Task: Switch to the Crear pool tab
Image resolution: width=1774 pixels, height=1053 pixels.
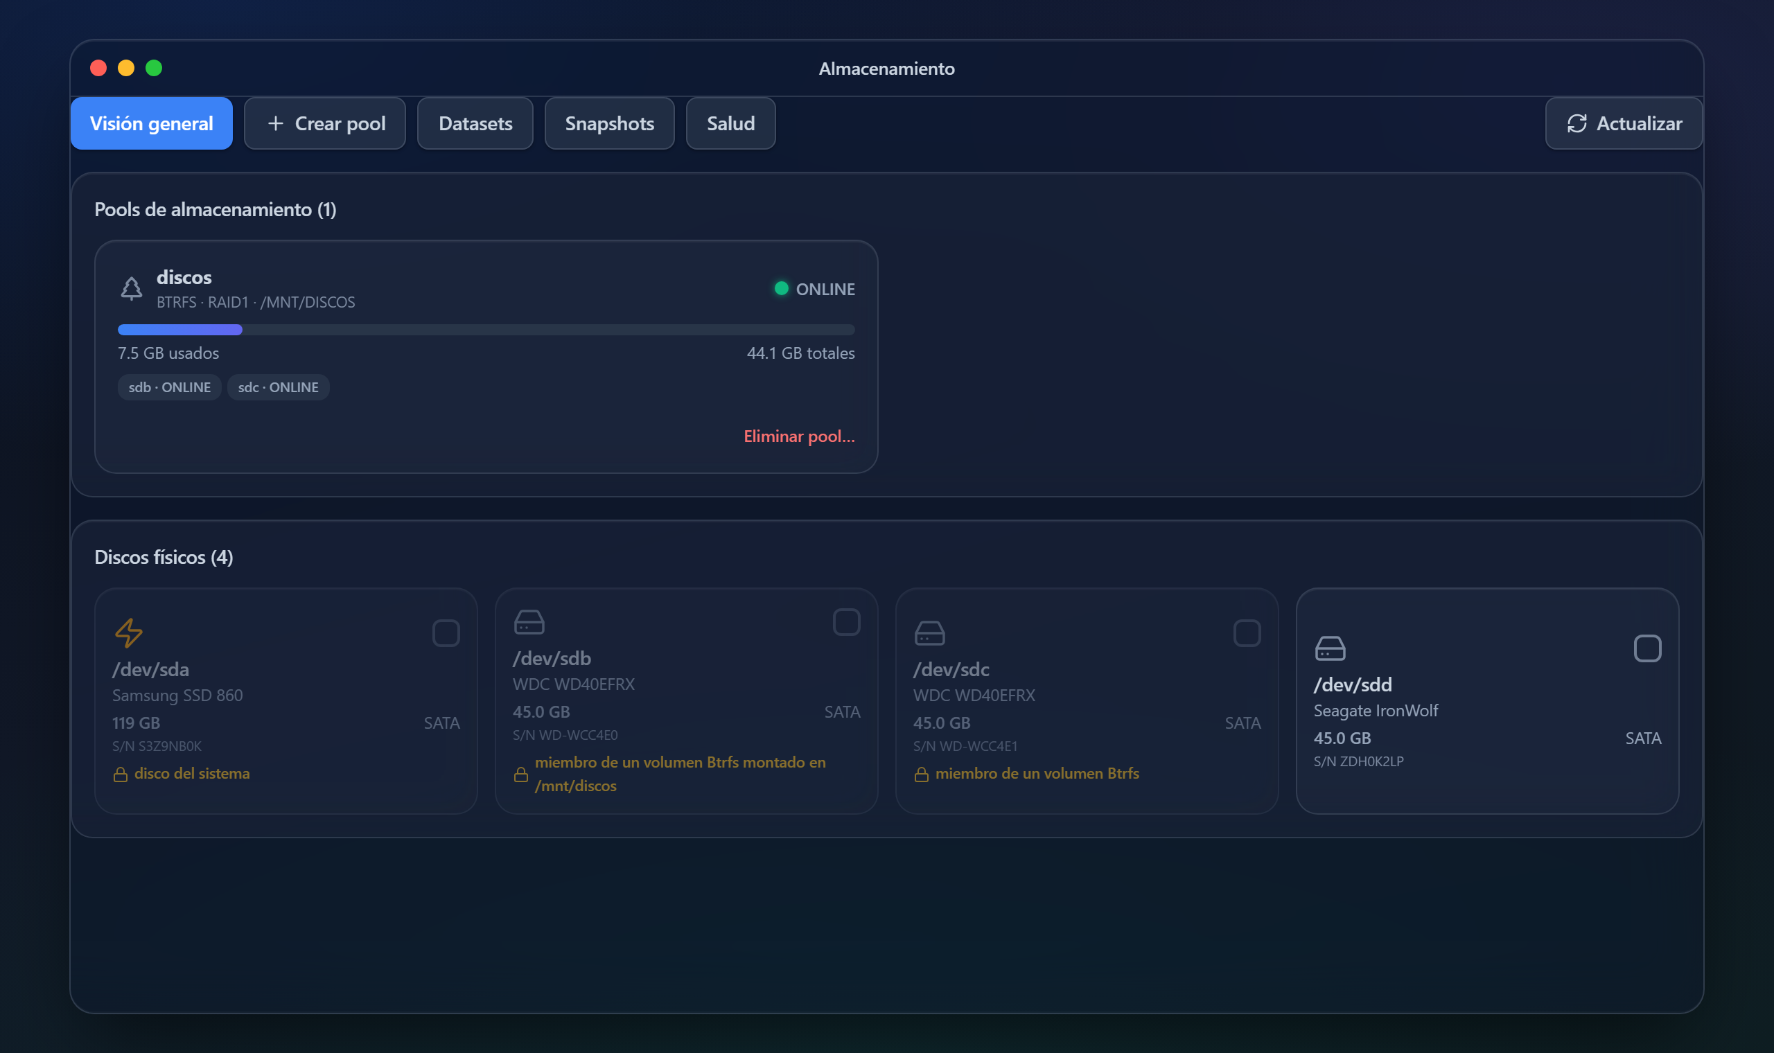Action: tap(325, 123)
